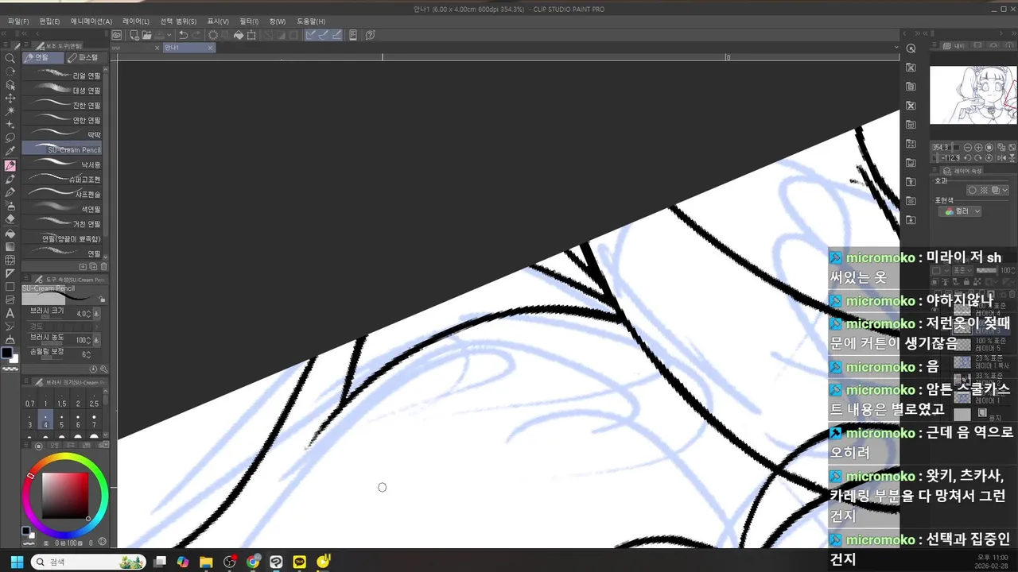
Task: Toggle border effect circle in Layer Property
Action: pos(972,191)
